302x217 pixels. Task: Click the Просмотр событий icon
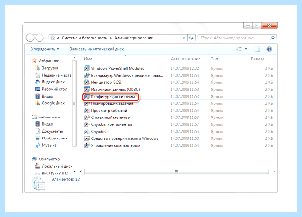(87, 111)
